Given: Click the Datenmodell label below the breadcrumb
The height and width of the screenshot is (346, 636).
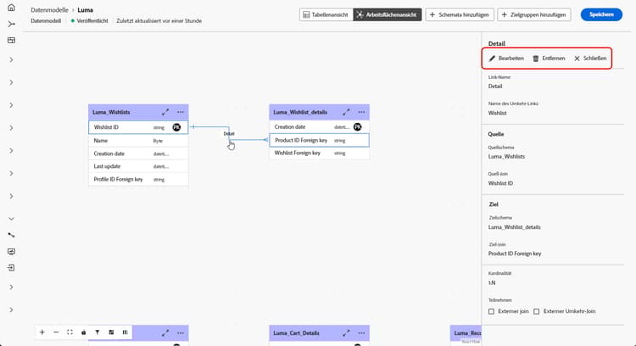Looking at the screenshot, I should 46,20.
